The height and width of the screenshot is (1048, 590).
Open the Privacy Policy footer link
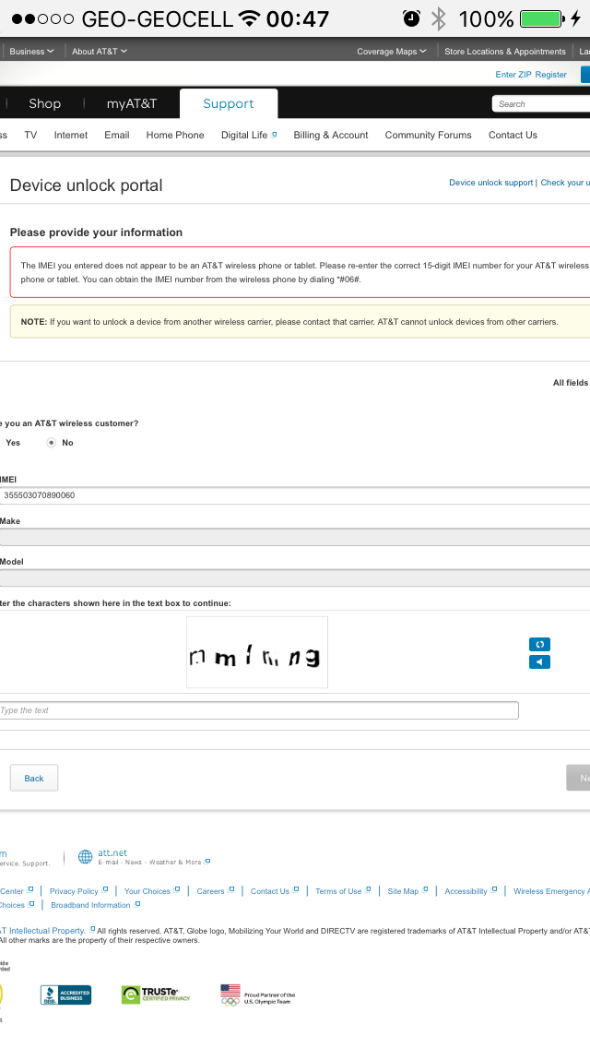(x=74, y=891)
